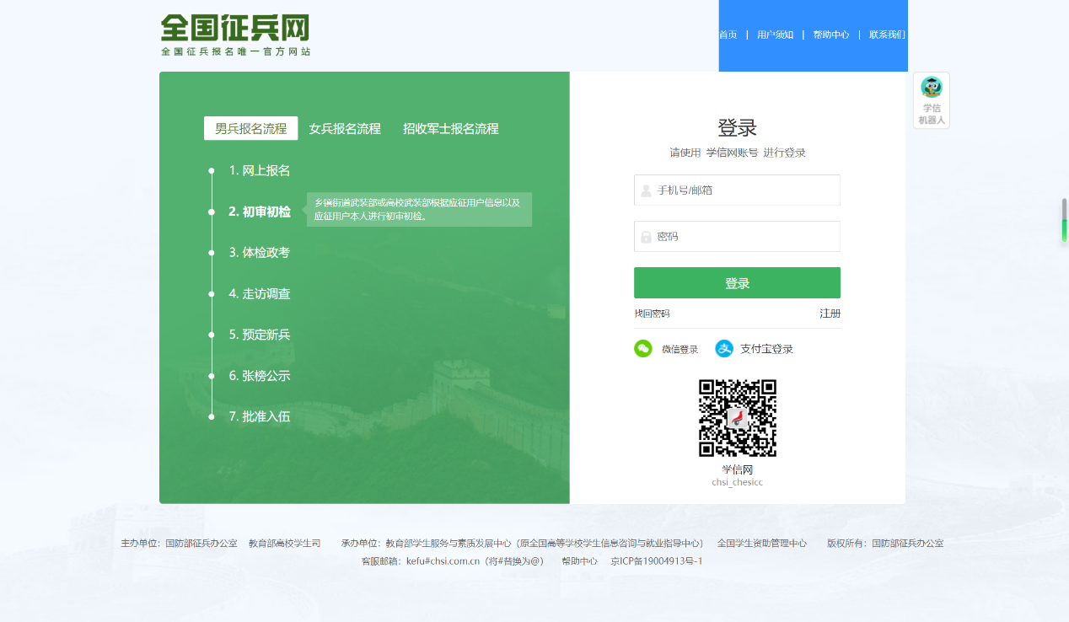
Task: Click the Alipay login icon
Action: click(724, 349)
